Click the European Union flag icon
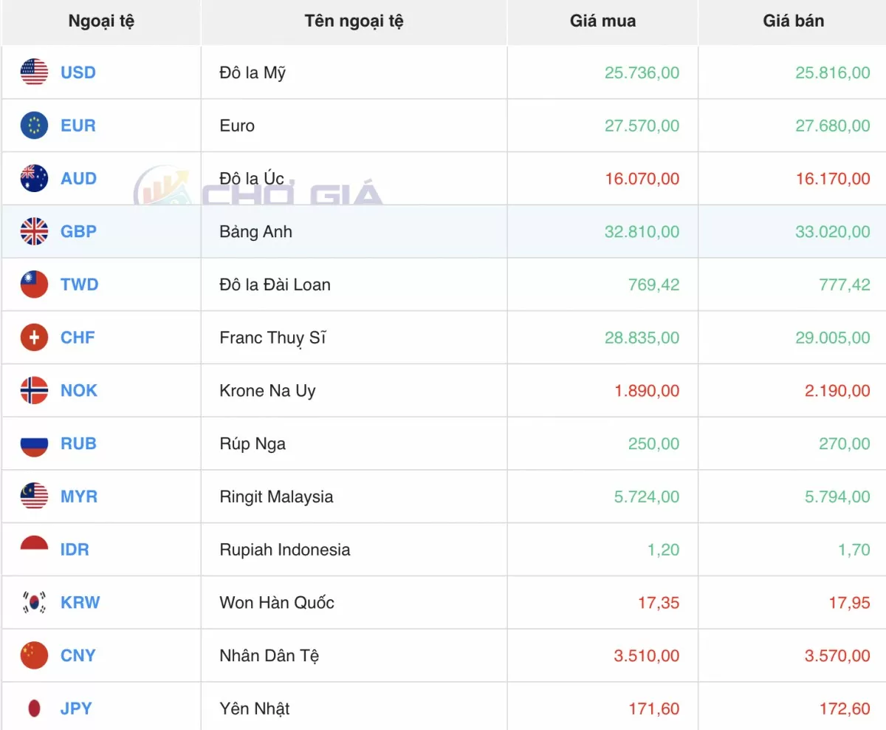The width and height of the screenshot is (886, 730). click(x=34, y=126)
